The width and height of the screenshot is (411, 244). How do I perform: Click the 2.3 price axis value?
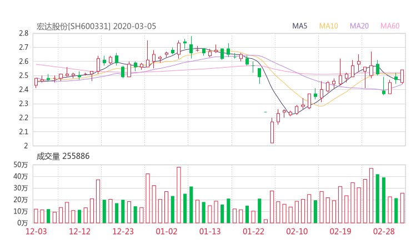coord(23,104)
